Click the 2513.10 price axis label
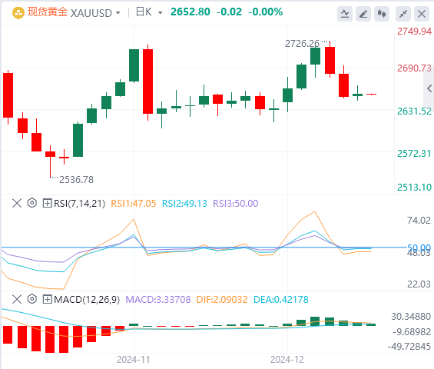 tap(414, 188)
